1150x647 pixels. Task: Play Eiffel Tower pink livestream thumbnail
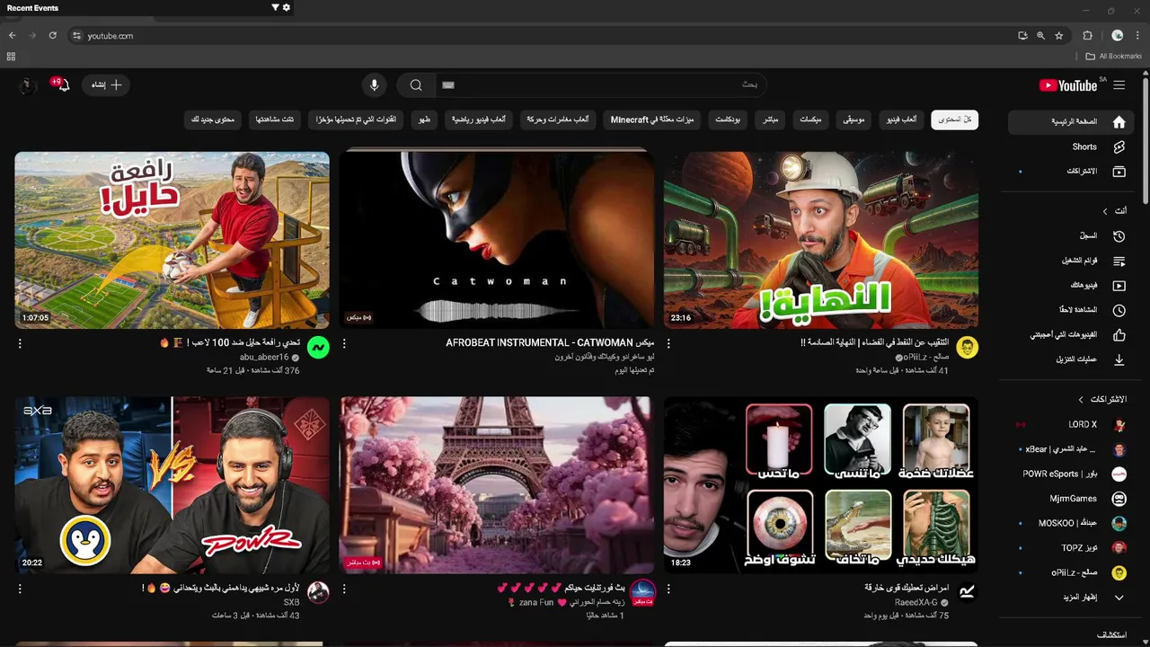click(x=497, y=485)
